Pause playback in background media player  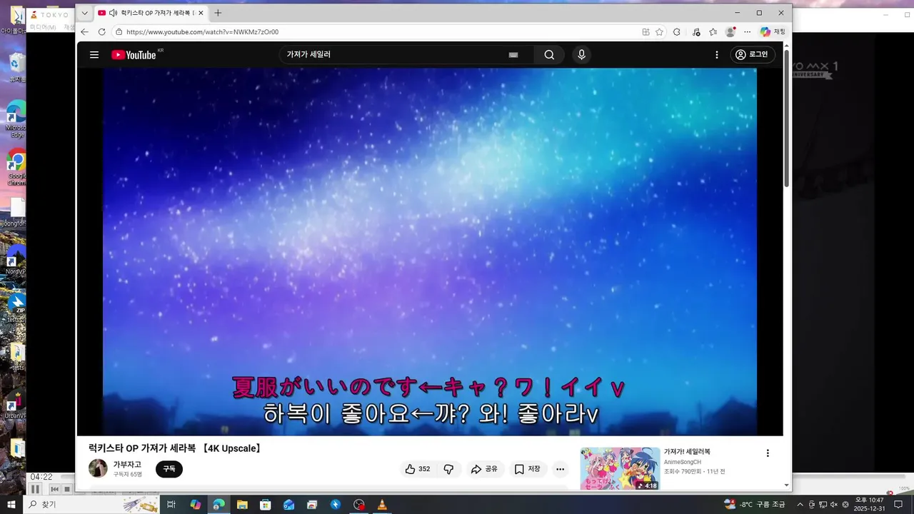[x=35, y=489]
